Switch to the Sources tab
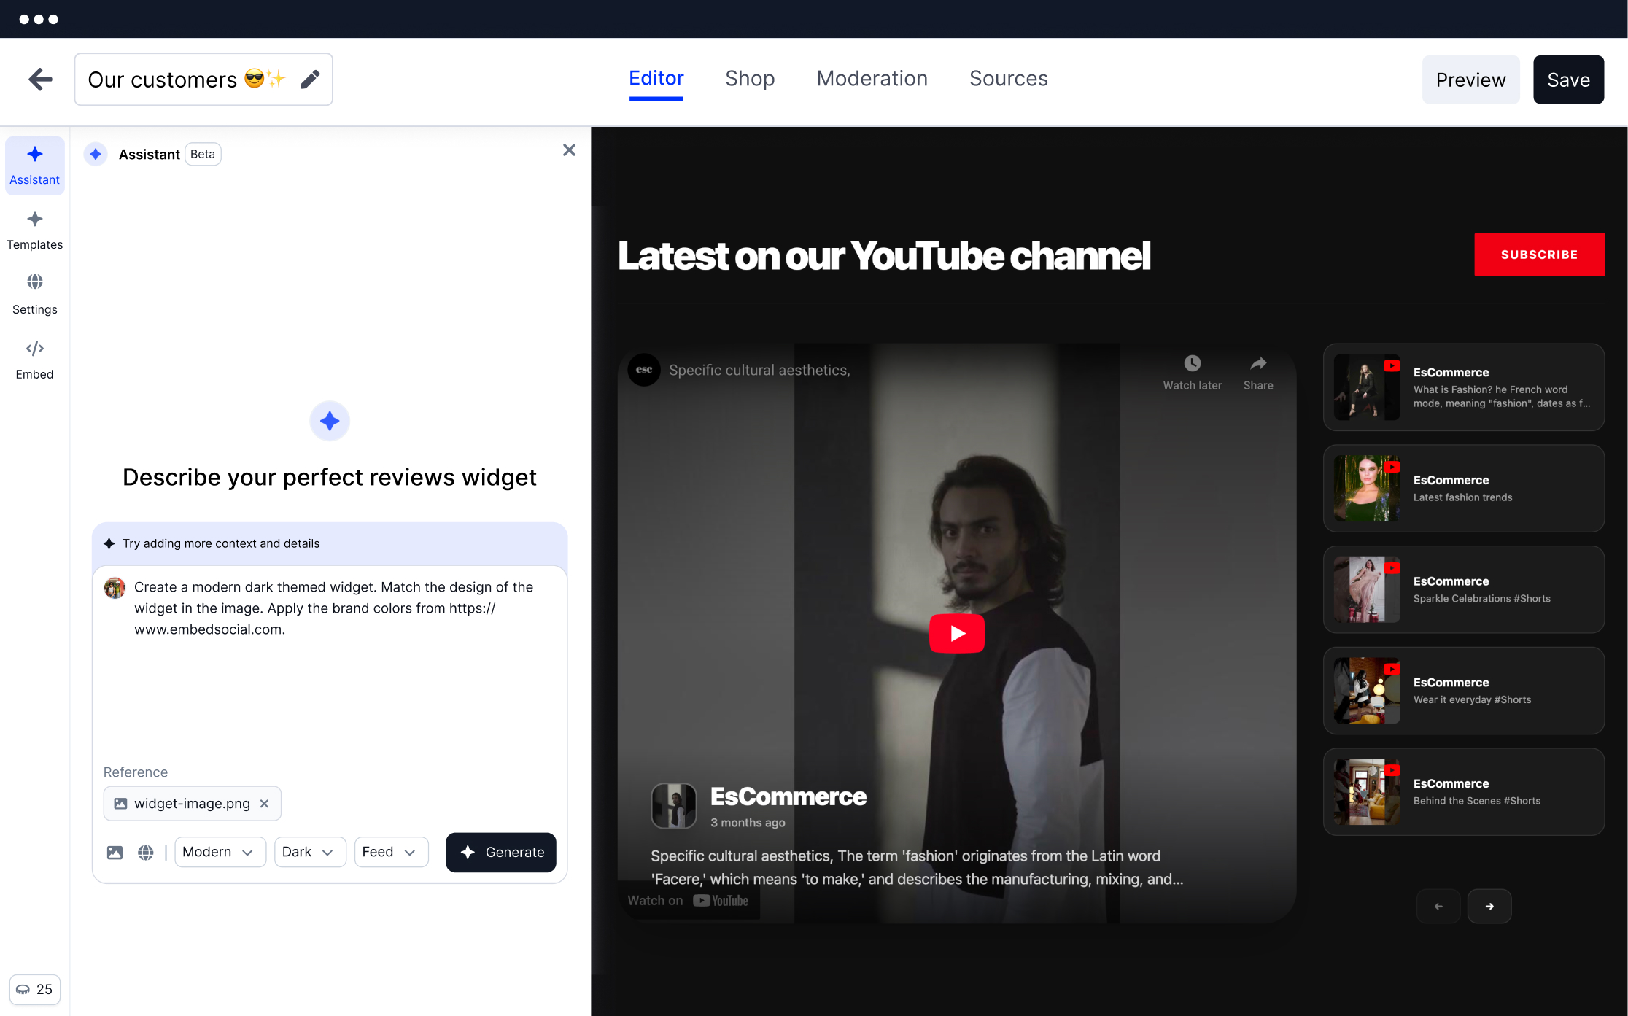 click(1008, 79)
